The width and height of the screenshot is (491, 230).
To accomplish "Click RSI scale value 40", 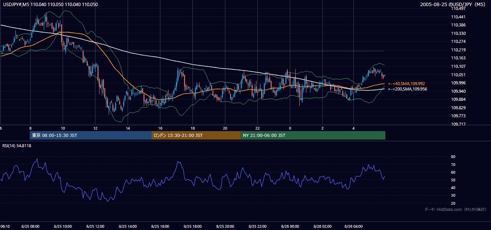I will pos(453,187).
